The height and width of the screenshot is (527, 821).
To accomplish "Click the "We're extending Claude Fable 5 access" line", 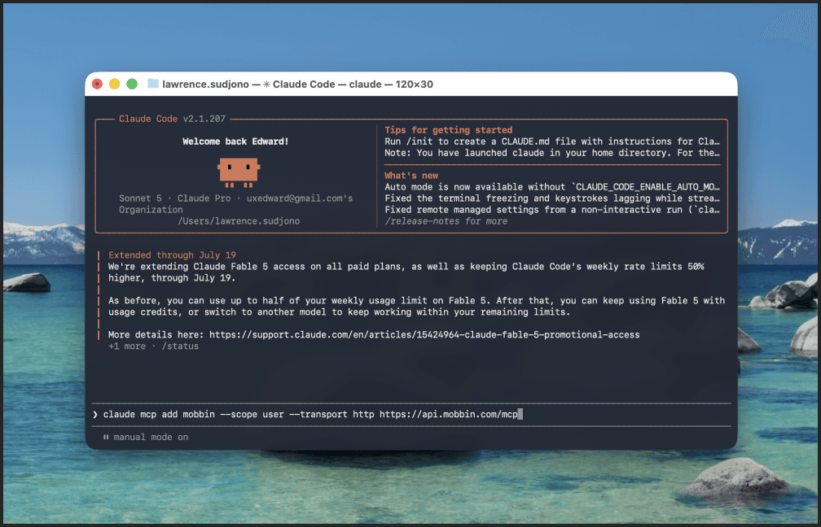I will [406, 272].
